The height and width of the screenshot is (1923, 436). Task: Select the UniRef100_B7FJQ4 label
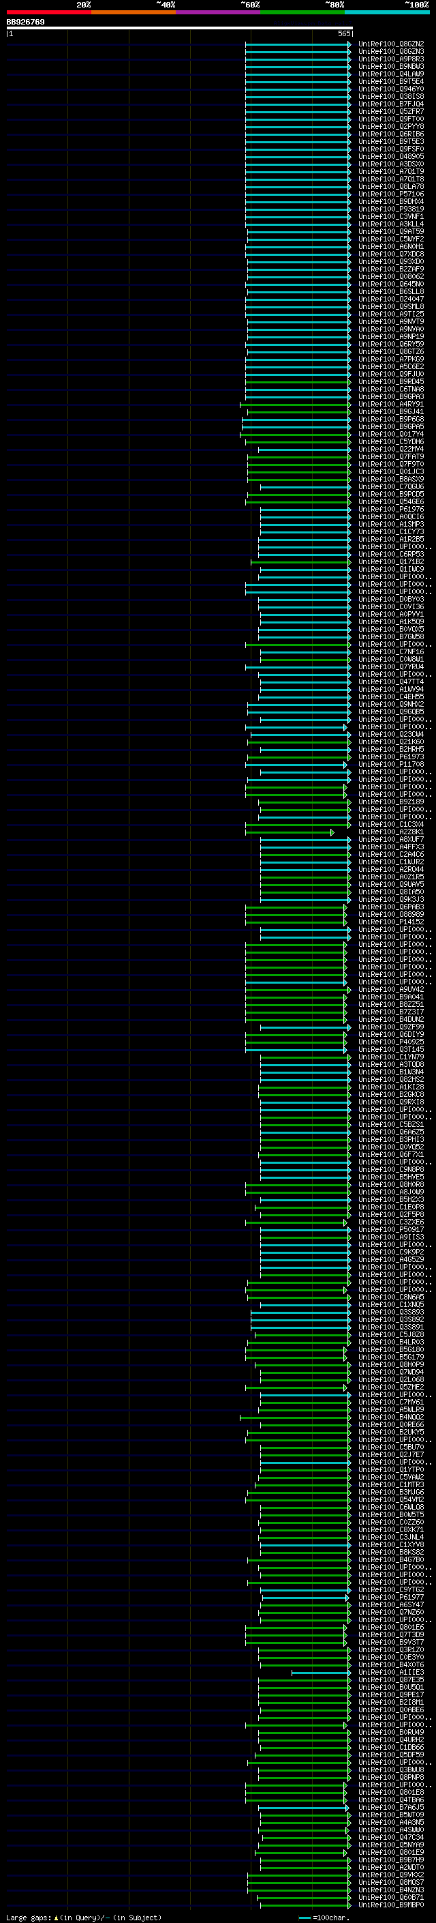tap(391, 104)
